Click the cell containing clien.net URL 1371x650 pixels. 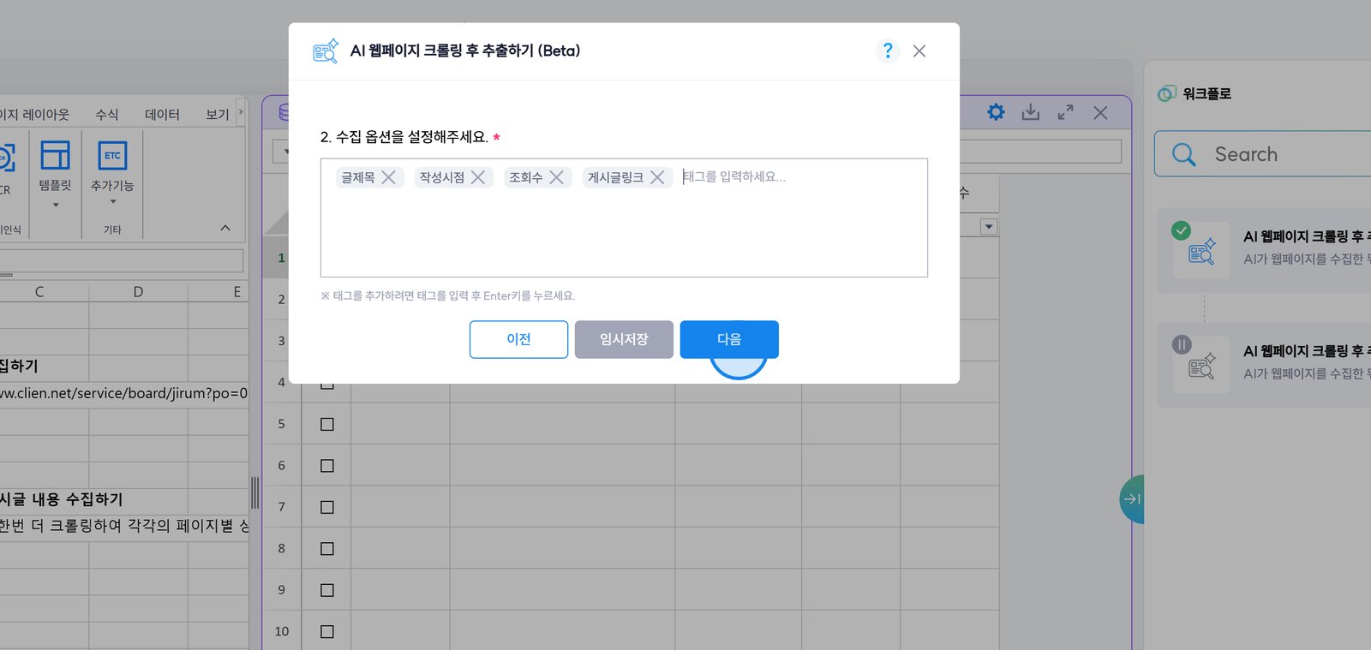pos(124,394)
